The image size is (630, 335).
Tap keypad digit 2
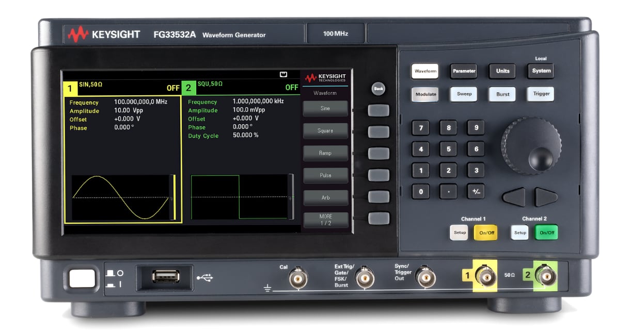click(448, 170)
